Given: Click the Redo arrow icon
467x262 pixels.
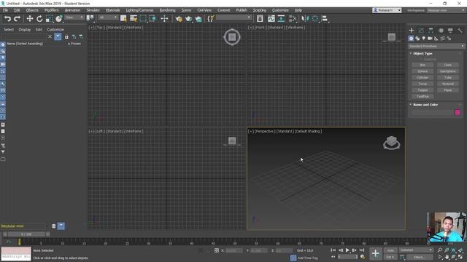Looking at the screenshot, I should (18, 19).
